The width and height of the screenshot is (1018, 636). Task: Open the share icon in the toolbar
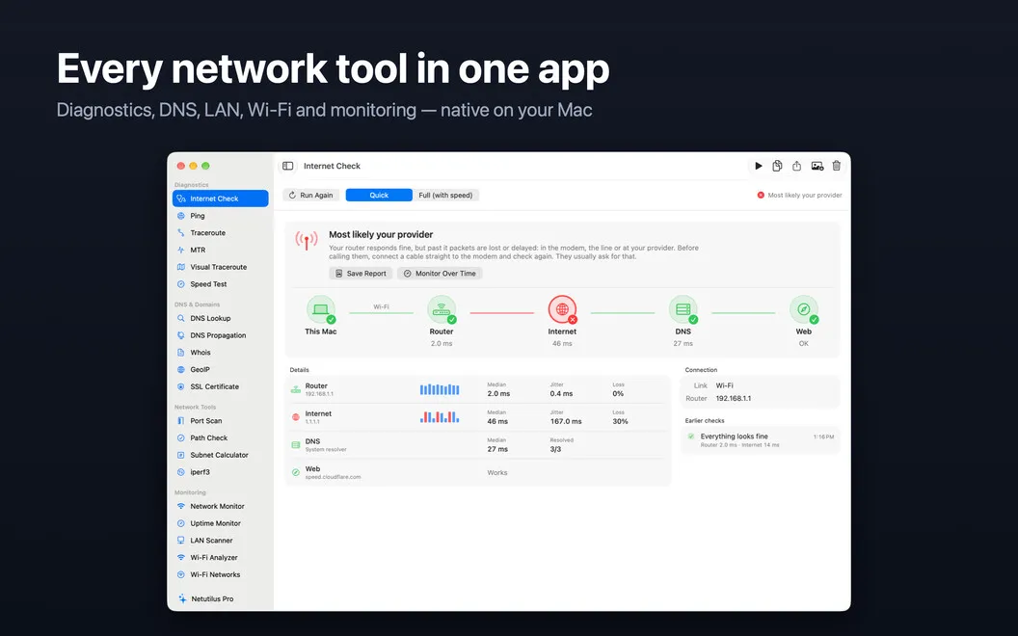[796, 166]
